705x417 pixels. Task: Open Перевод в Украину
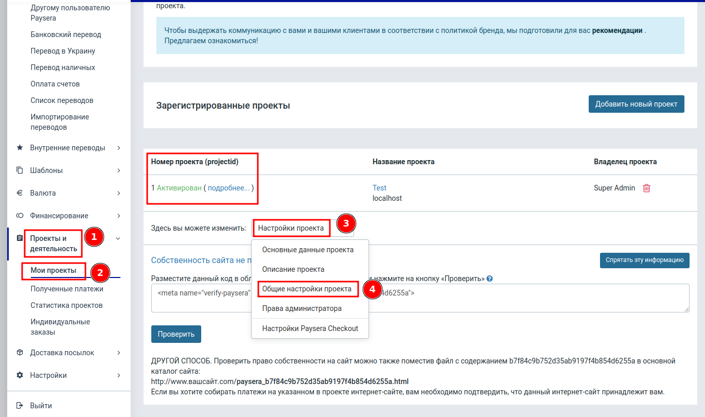click(x=63, y=51)
